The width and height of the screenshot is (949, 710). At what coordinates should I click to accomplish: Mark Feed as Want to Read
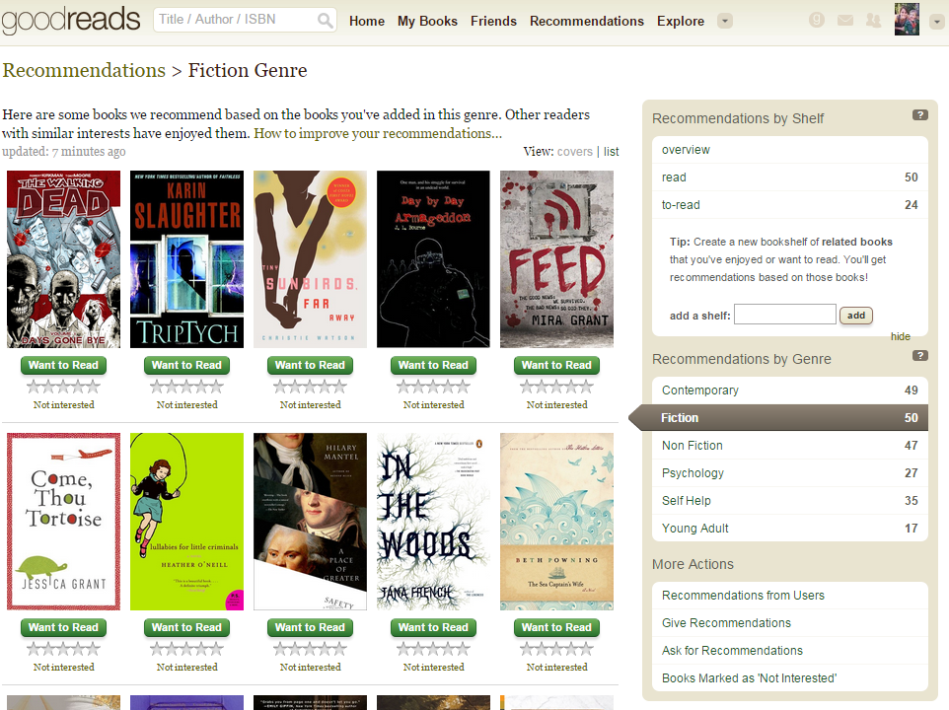pos(556,365)
